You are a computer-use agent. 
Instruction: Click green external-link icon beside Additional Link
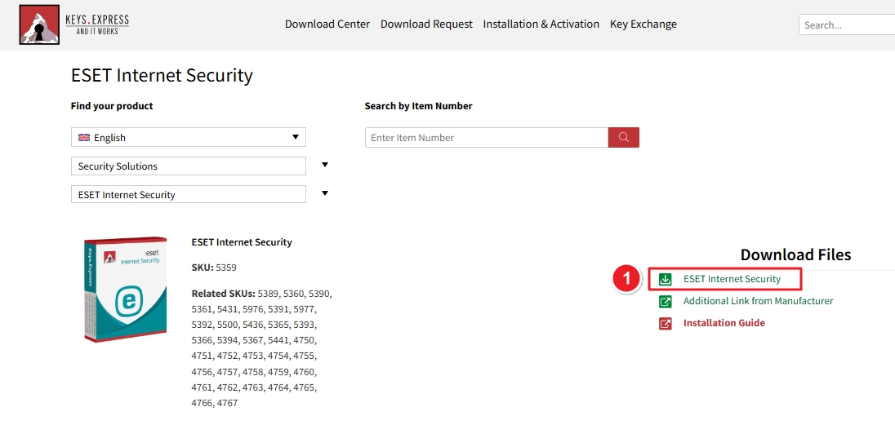(x=666, y=302)
